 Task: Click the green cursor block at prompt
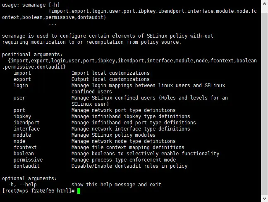79,191
